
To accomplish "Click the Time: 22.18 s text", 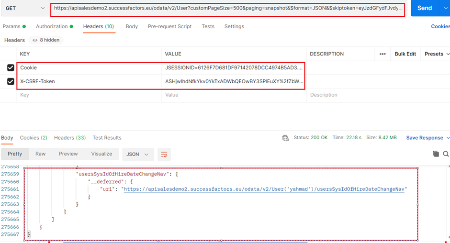I will pos(347,138).
